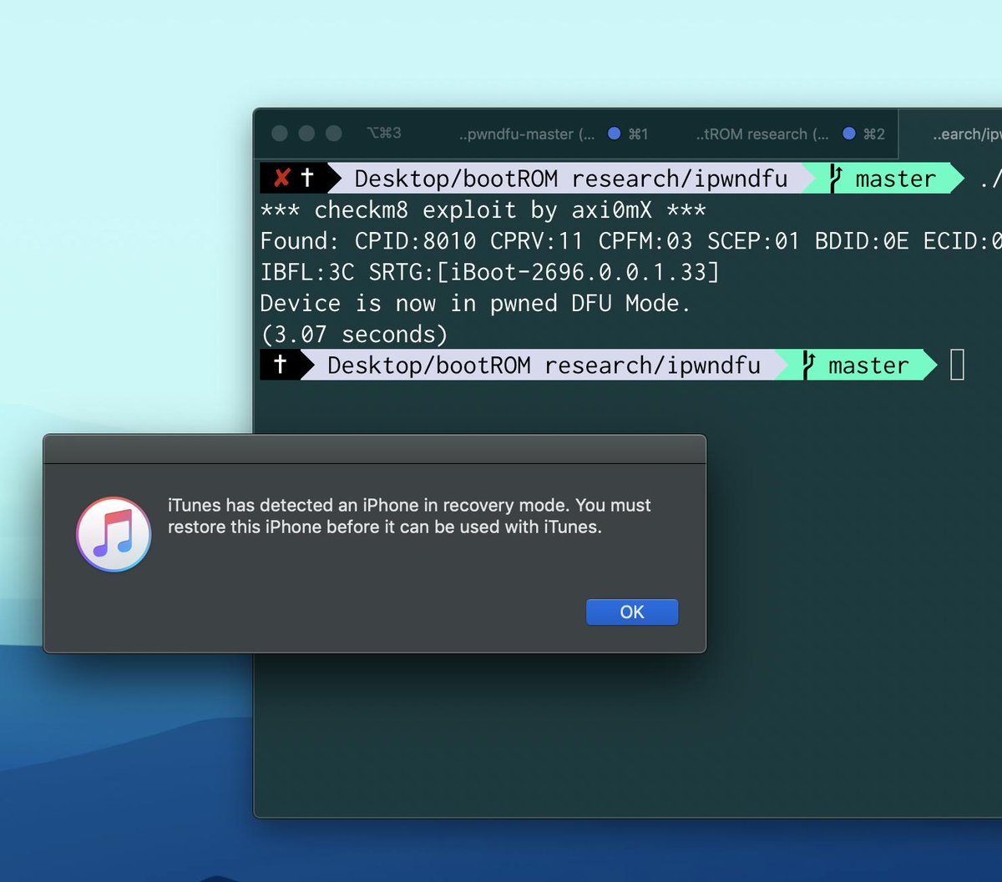This screenshot has height=882, width=1002.
Task: Click the 'master' branch label on first prompt
Action: pyautogui.click(x=896, y=179)
